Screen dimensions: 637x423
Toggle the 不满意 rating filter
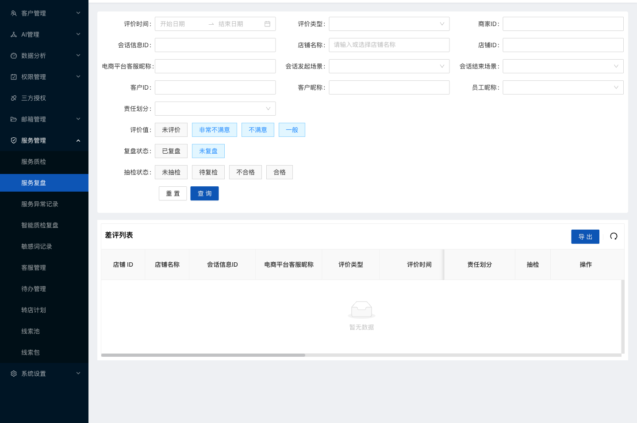258,130
